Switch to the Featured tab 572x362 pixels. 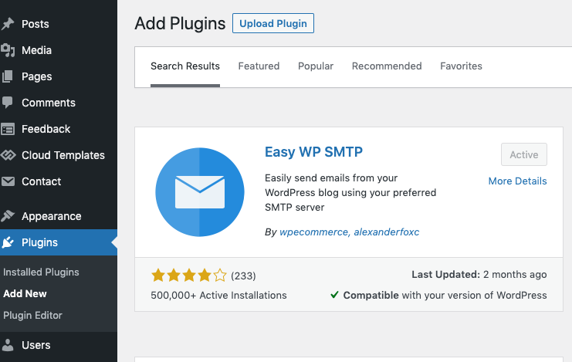pos(259,66)
